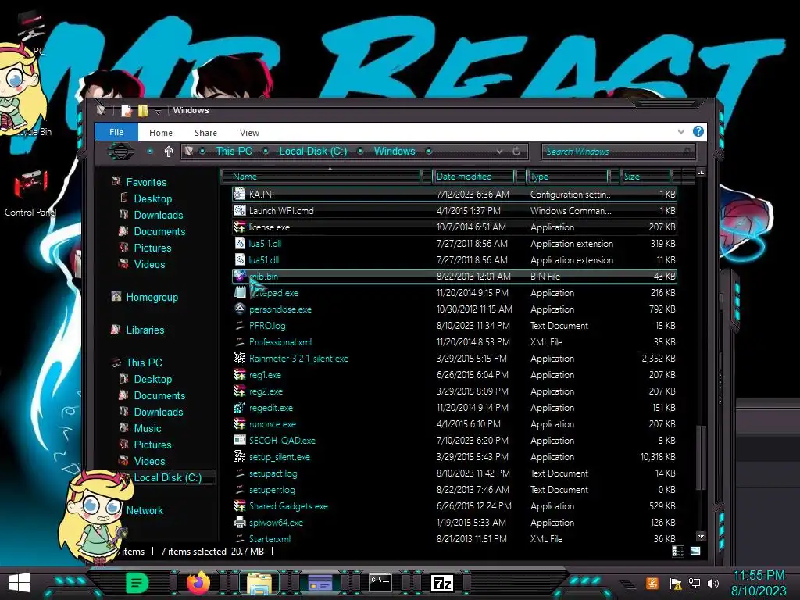Sort files by the Name column
This screenshot has height=600, width=800.
[x=321, y=176]
